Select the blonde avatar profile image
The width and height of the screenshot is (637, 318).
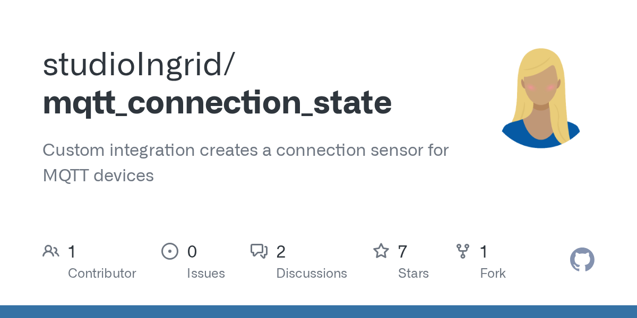(x=540, y=98)
